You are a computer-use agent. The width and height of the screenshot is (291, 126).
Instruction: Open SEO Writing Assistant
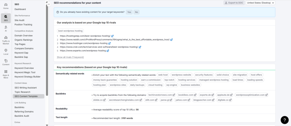[26, 88]
